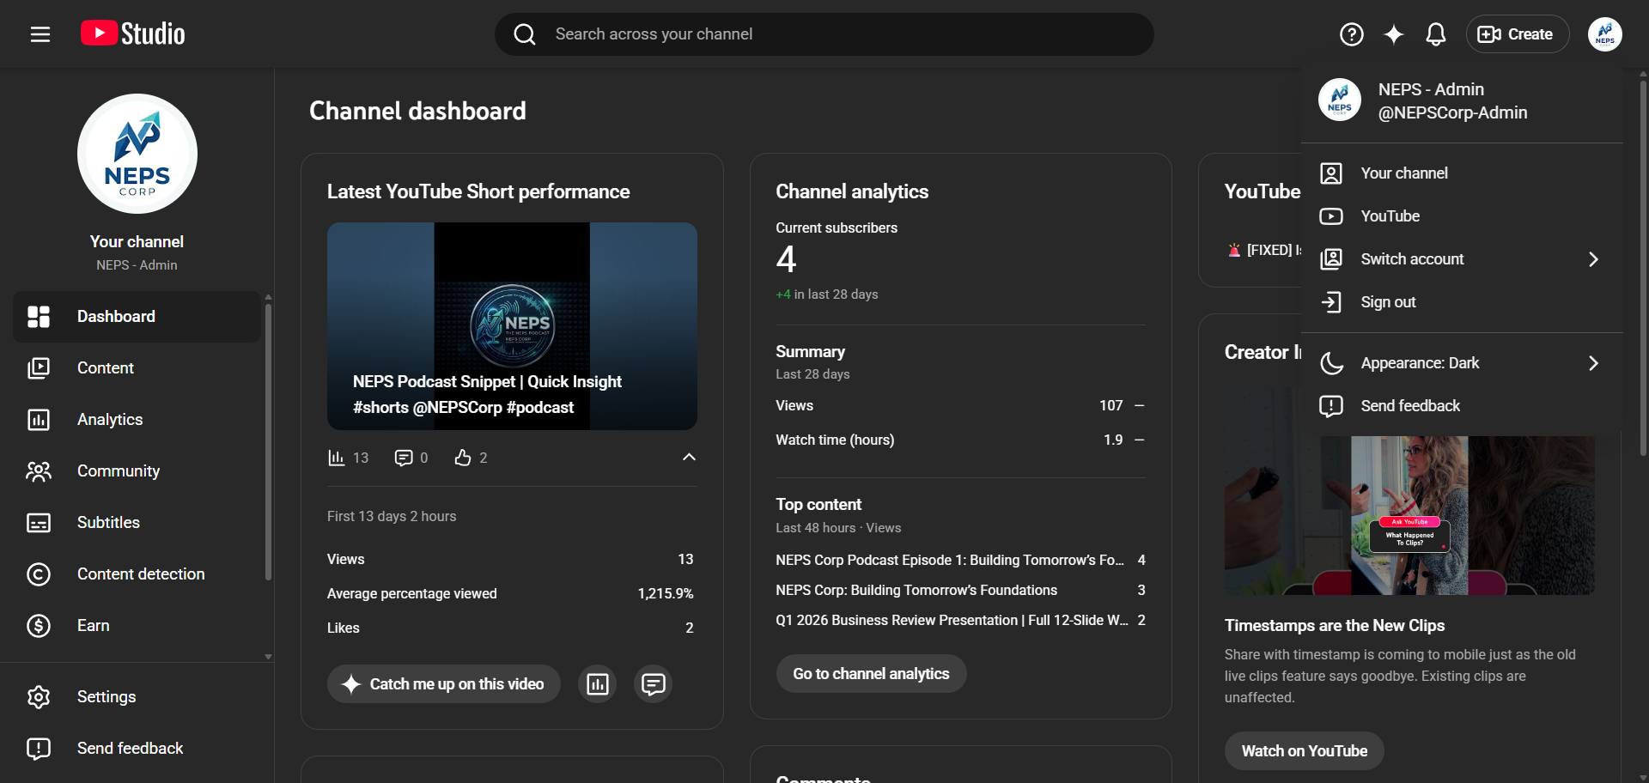Click the Create button

[1518, 34]
